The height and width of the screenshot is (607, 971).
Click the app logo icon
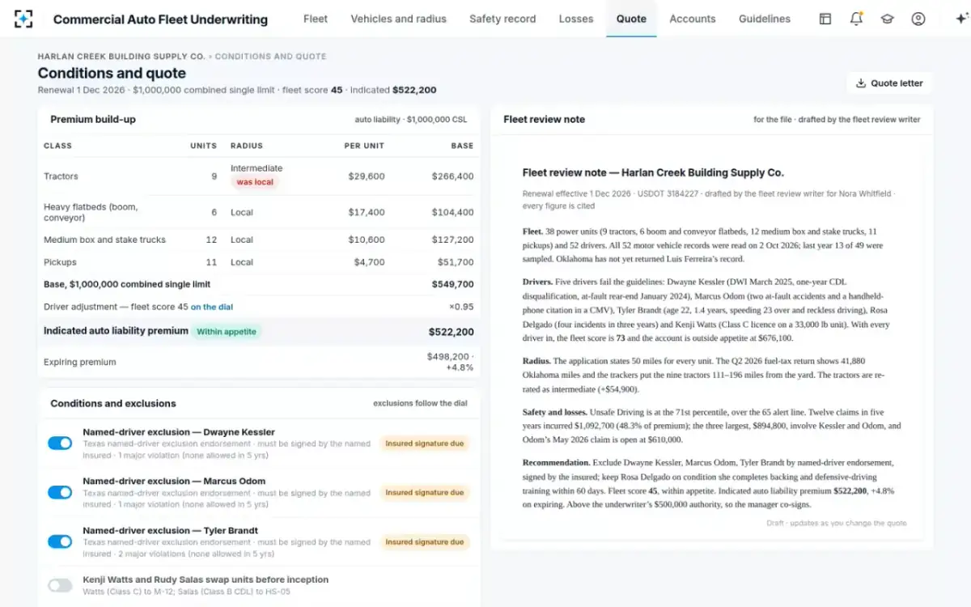(24, 19)
